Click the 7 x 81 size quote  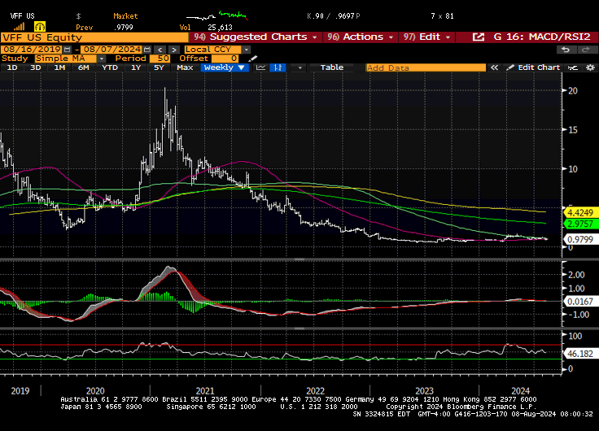click(x=442, y=16)
